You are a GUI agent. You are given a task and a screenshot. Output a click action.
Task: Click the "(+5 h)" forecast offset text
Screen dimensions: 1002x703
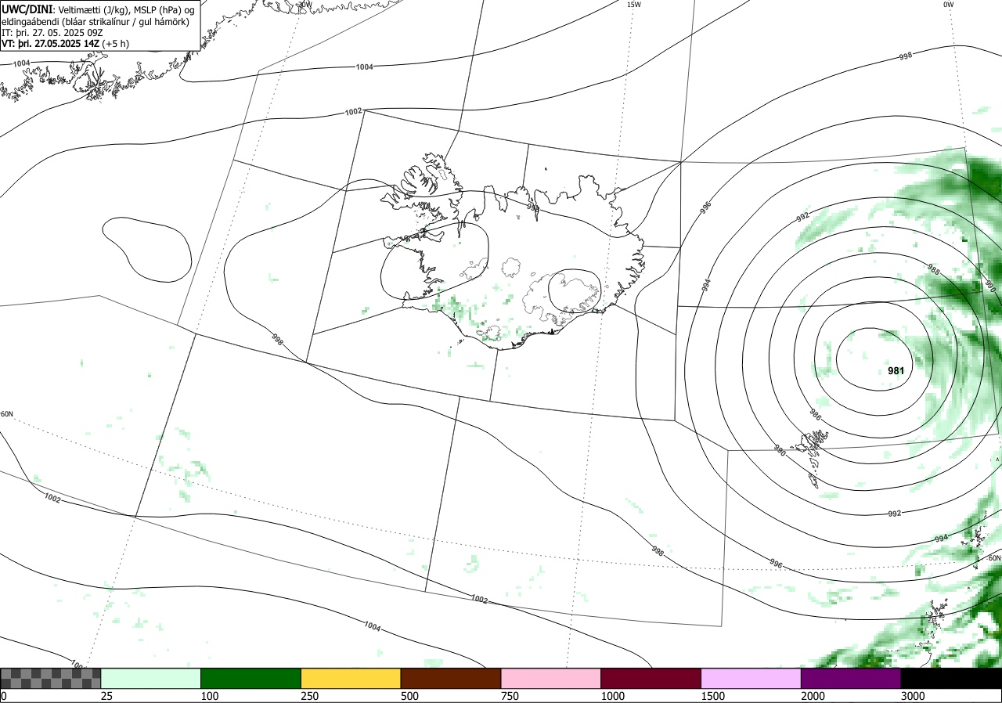point(115,44)
